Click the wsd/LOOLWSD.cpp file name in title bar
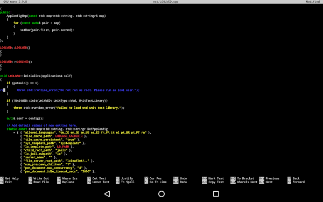This screenshot has height=202, width=323. point(166,2)
